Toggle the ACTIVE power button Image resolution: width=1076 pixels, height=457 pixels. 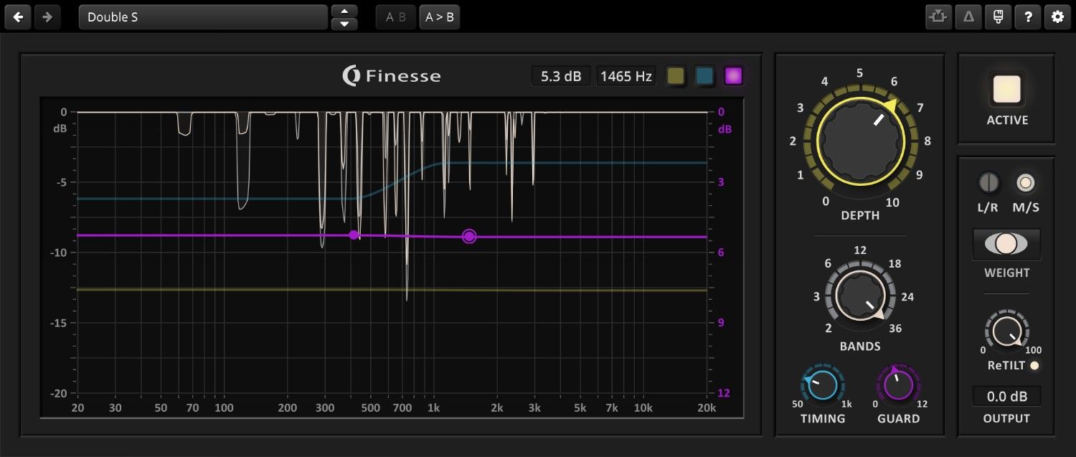coord(1006,90)
